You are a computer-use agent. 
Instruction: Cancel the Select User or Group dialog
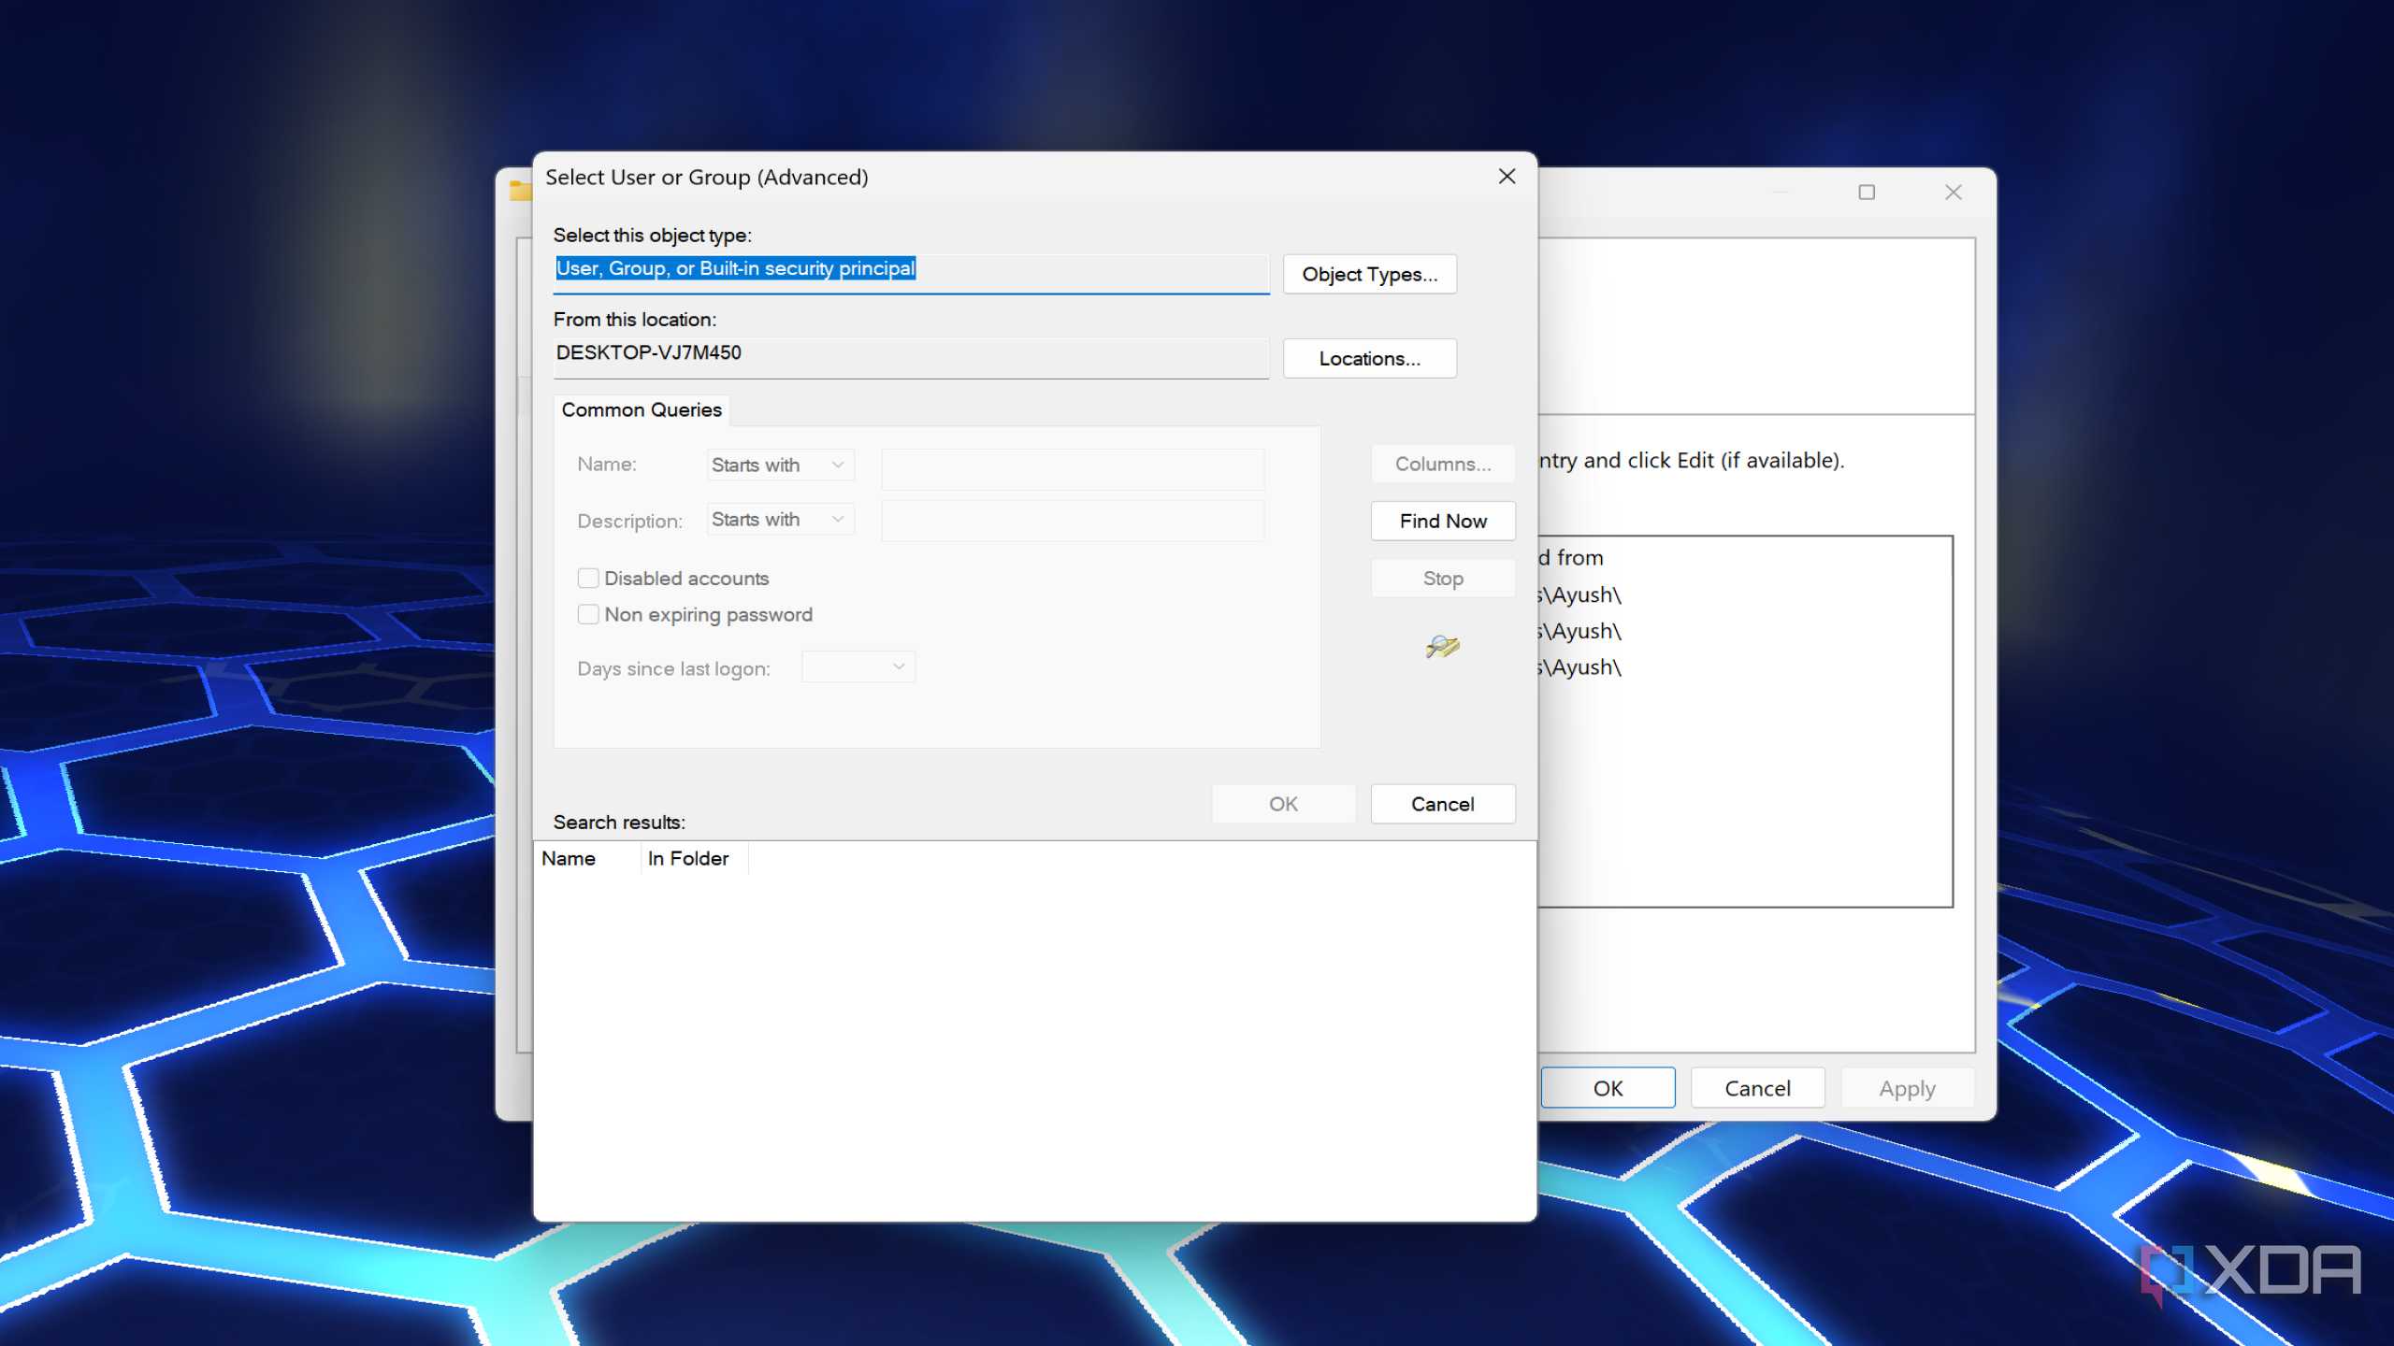coord(1442,804)
